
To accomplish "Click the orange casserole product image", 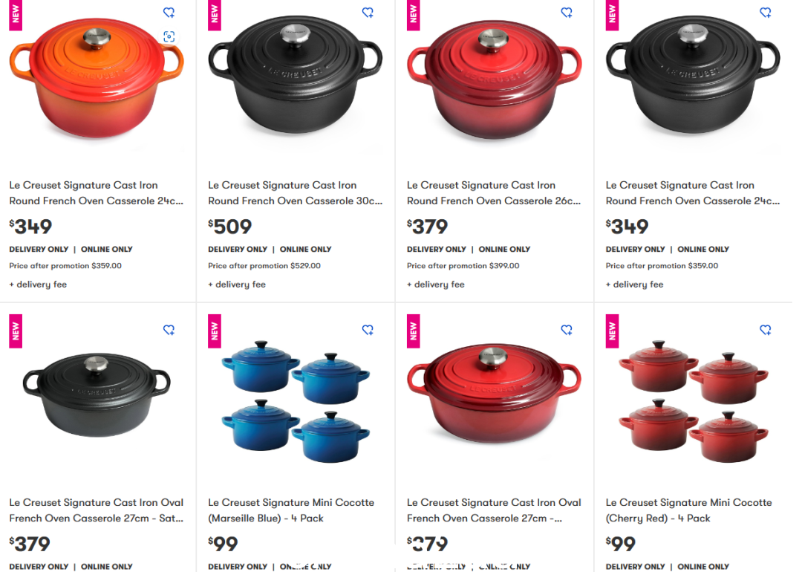I will (96, 78).
